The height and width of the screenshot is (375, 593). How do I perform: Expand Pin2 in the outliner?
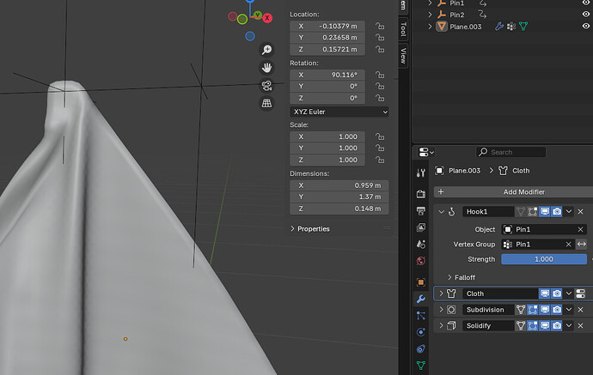coord(430,15)
